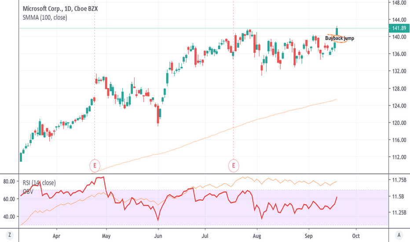Click the 'Jun' date axis label
This screenshot has height=242, width=410.
(158, 236)
